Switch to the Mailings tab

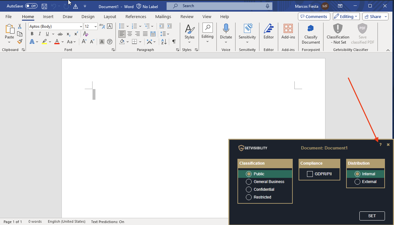pyautogui.click(x=163, y=16)
